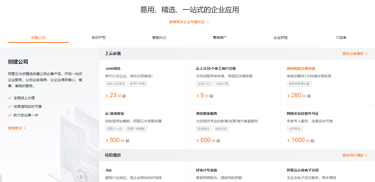Switch to the IT运维 tab
Screen dimensions: 375x182
pyautogui.click(x=341, y=38)
